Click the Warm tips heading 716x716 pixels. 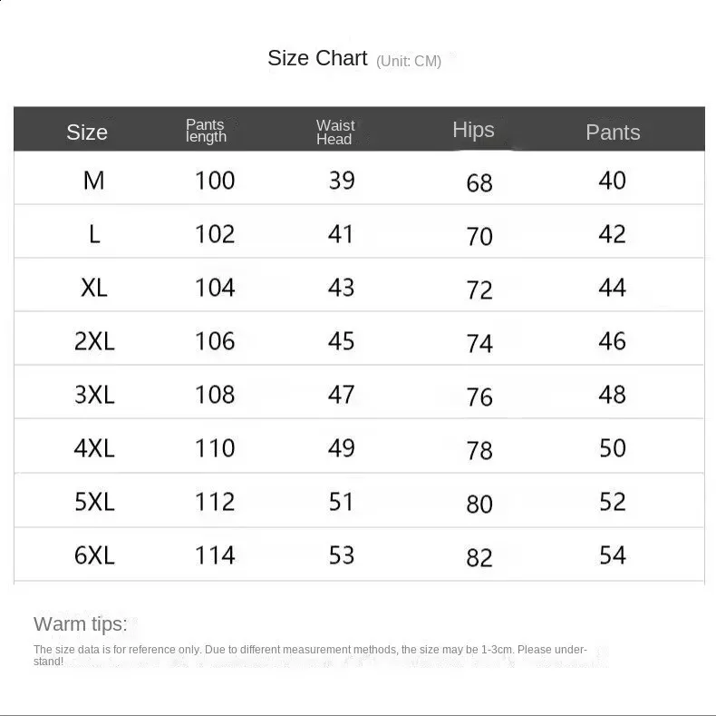click(x=81, y=624)
